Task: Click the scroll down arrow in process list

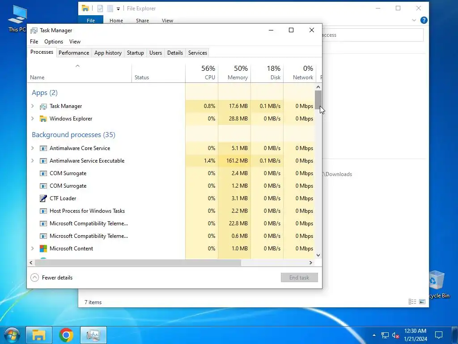Action: point(318,255)
